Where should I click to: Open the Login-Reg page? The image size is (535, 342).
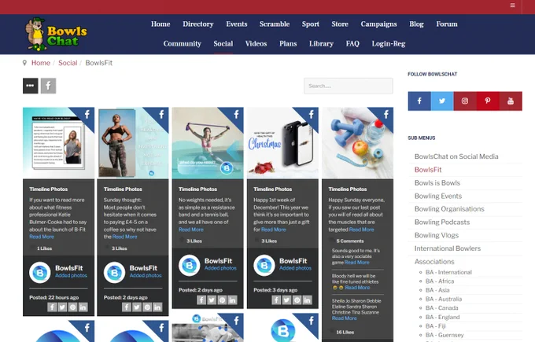389,44
